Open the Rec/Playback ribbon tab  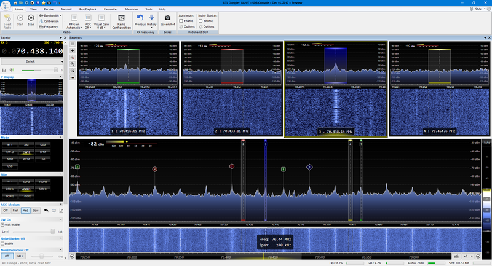pyautogui.click(x=88, y=9)
